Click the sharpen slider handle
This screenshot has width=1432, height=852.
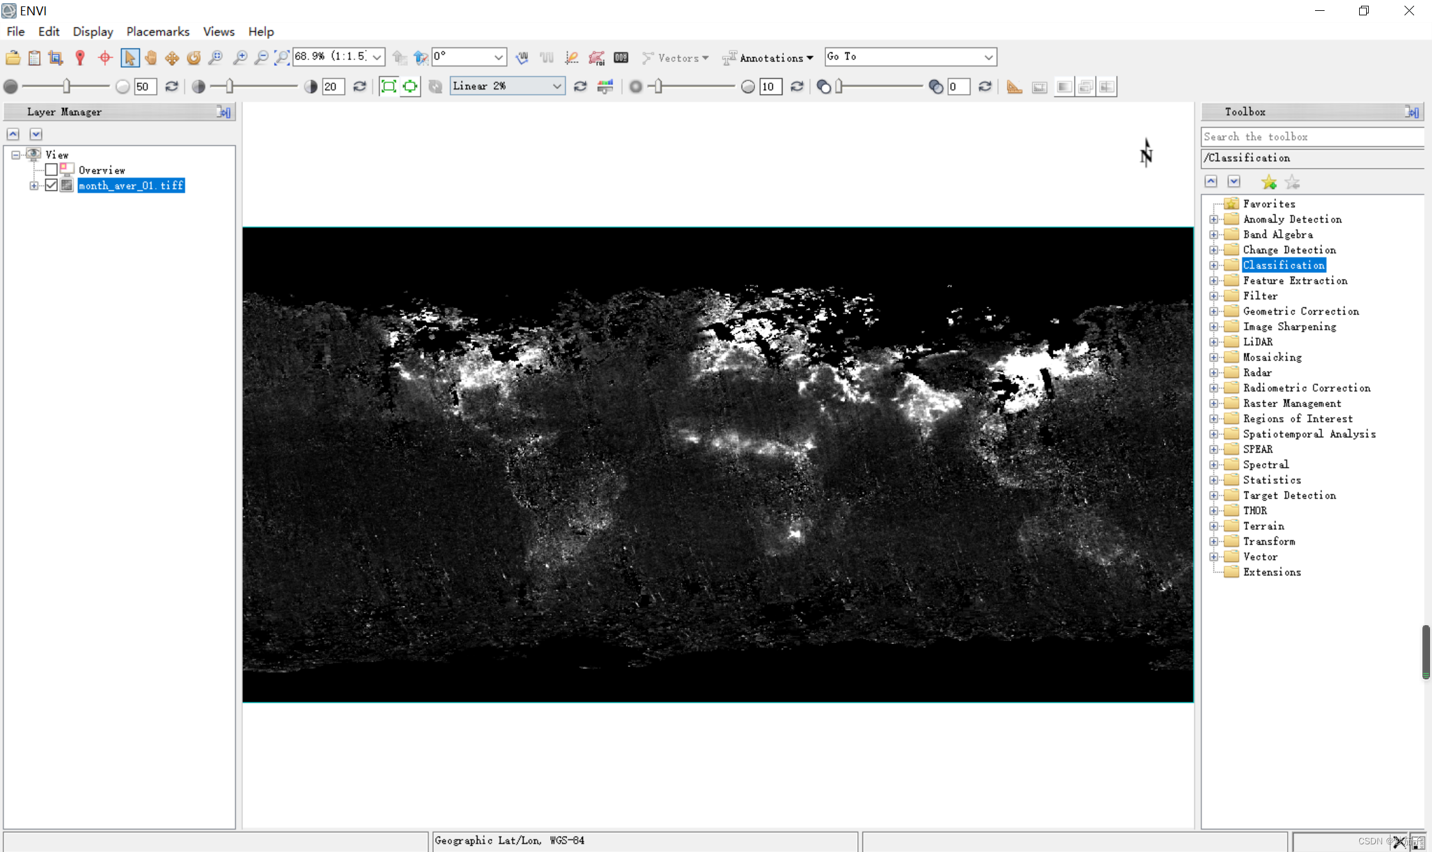(658, 86)
